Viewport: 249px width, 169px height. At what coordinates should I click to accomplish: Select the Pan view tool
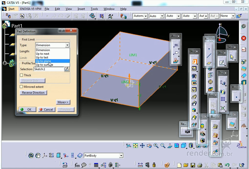point(142,146)
